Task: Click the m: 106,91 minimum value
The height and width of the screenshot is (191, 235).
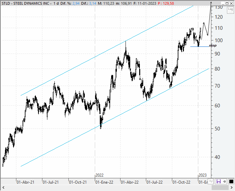Action: (x=124, y=3)
